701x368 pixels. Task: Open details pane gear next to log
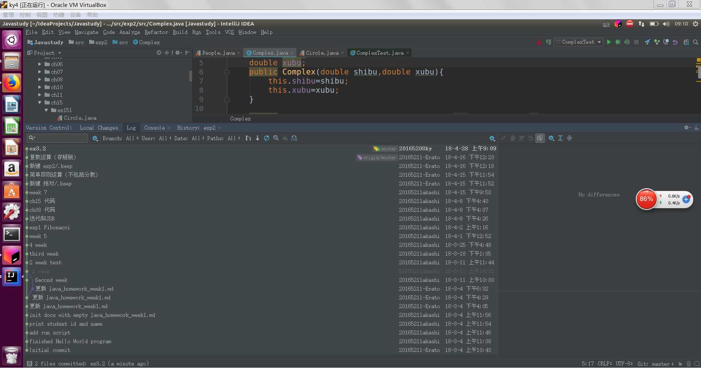(492, 138)
